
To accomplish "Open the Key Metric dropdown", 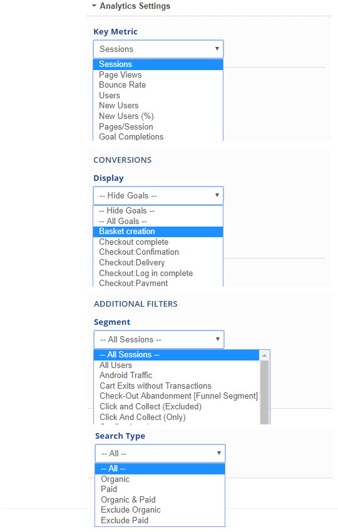I will [158, 49].
